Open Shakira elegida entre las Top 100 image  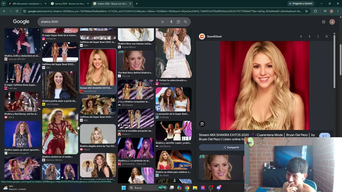[x=98, y=134]
